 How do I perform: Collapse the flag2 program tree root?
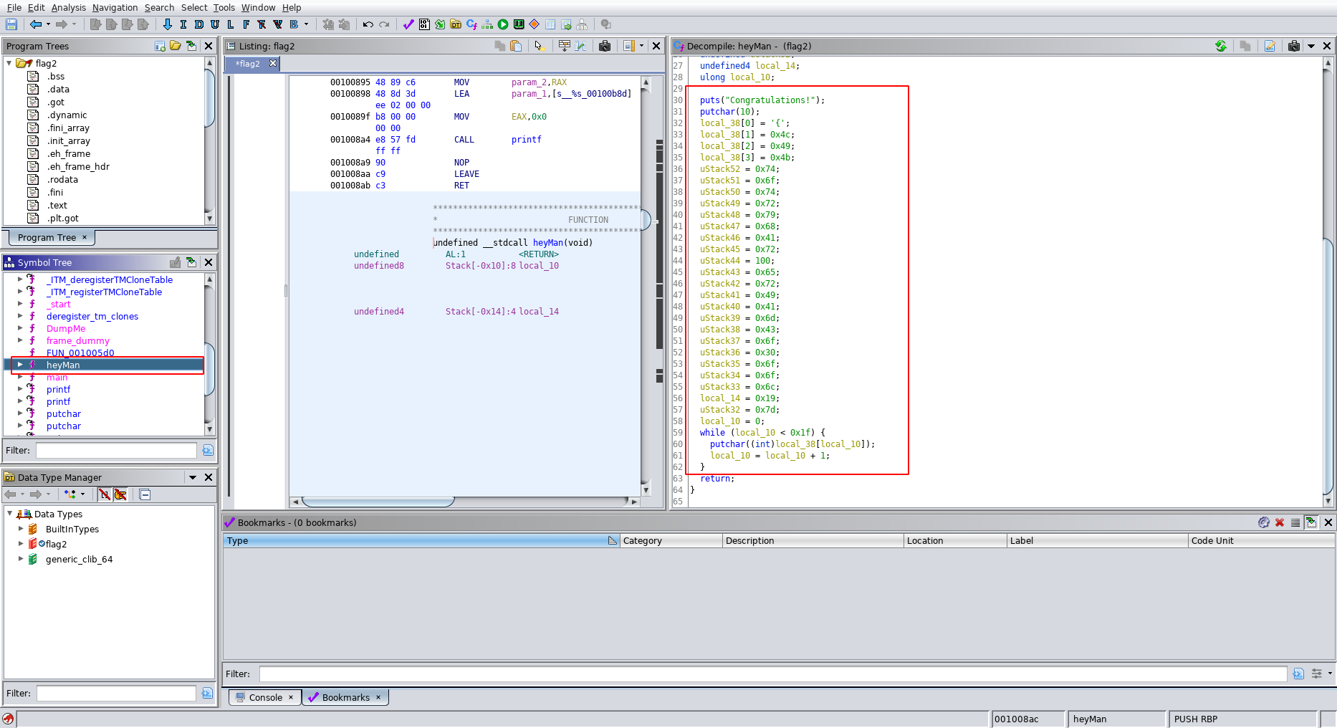coord(9,63)
